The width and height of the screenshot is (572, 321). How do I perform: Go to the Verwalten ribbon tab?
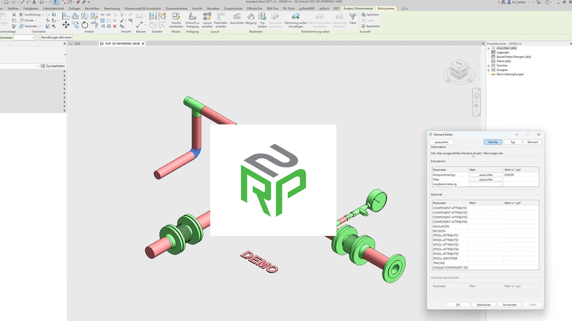pyautogui.click(x=213, y=9)
